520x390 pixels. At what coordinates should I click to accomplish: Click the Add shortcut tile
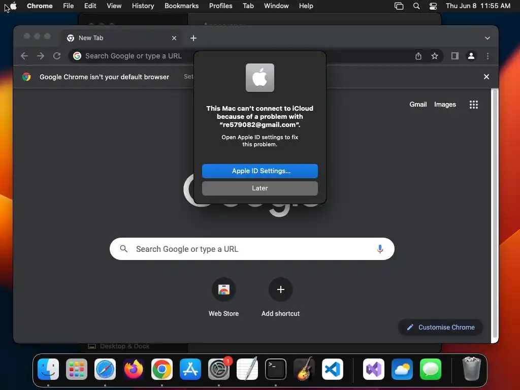pyautogui.click(x=280, y=297)
